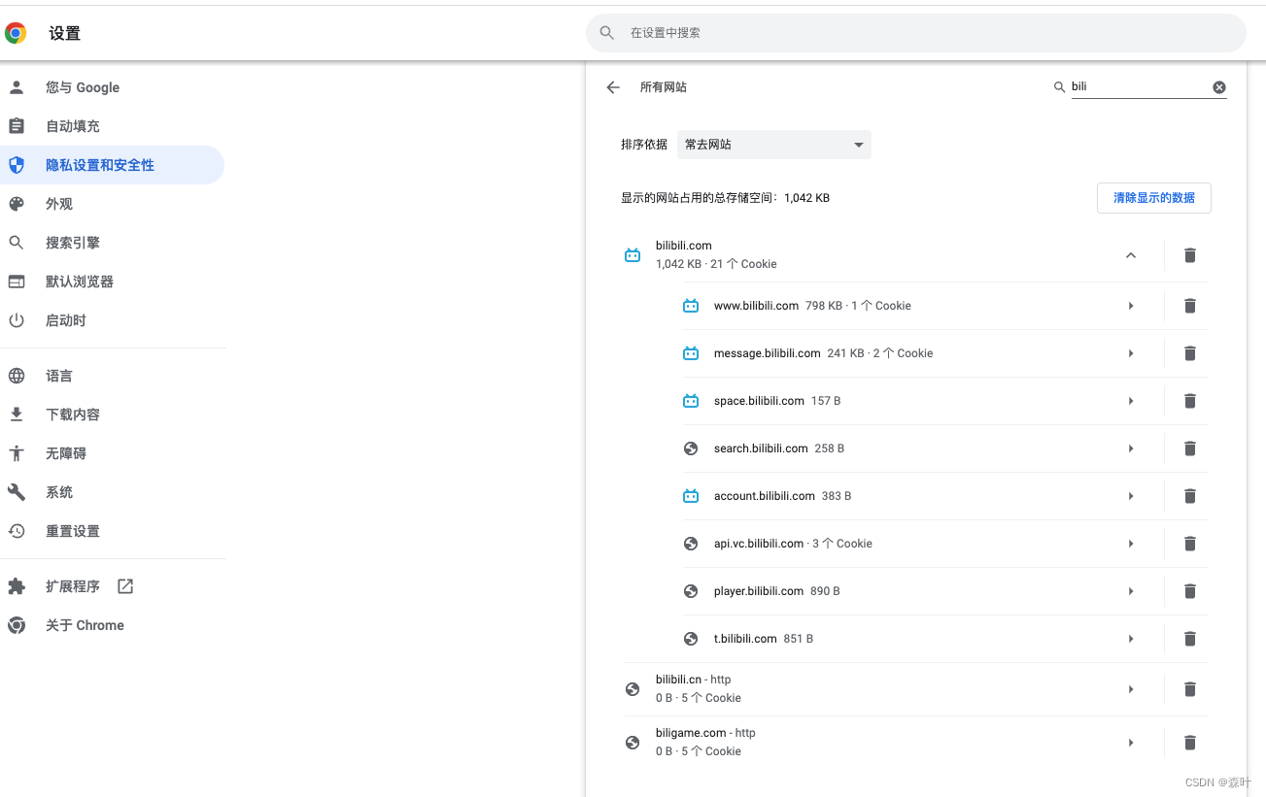Expand the search.bilibili.com row arrow
Viewport: 1266px width, 797px height.
pos(1131,448)
